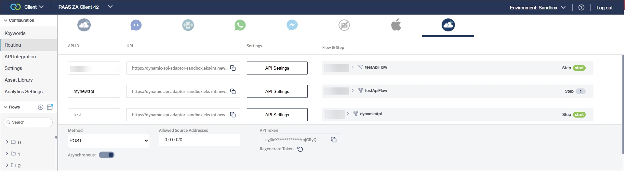Expand folder 1 in Flows tree
Screen dimensions: 625x171
[7, 154]
